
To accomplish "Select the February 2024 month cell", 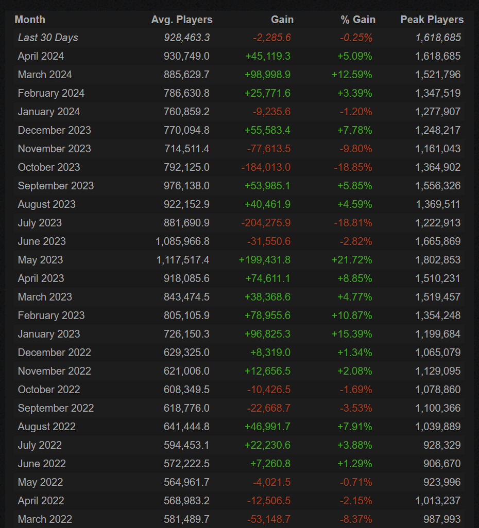I will (51, 93).
